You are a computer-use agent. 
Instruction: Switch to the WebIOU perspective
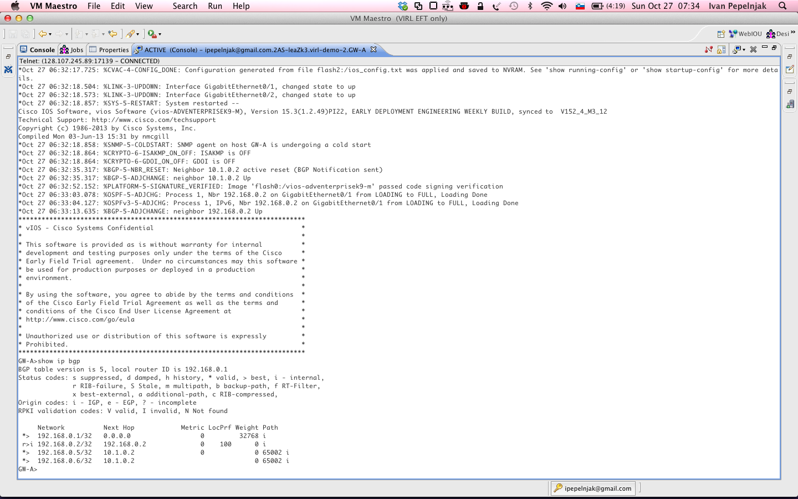[745, 34]
